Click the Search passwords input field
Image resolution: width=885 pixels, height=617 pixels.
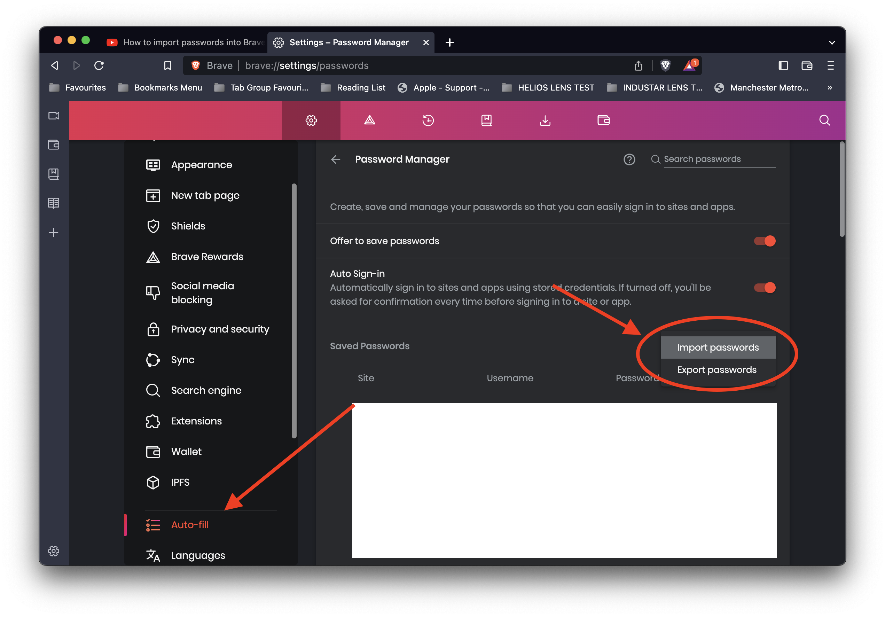pos(719,159)
